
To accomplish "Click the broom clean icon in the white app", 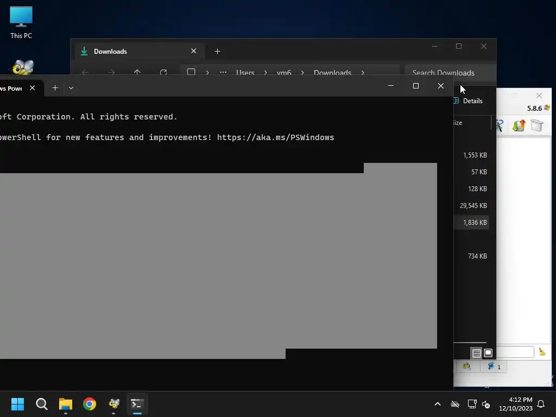I will [x=542, y=352].
